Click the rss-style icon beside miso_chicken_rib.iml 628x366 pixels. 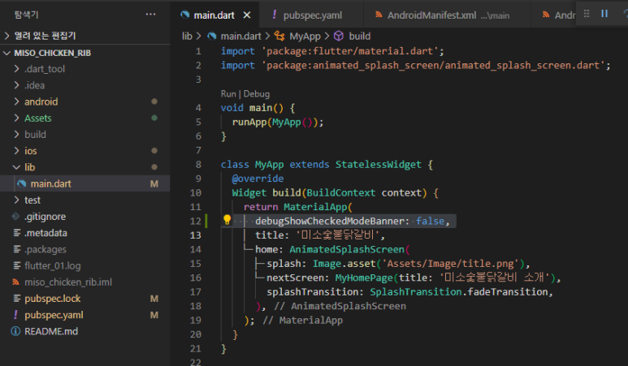tap(15, 282)
